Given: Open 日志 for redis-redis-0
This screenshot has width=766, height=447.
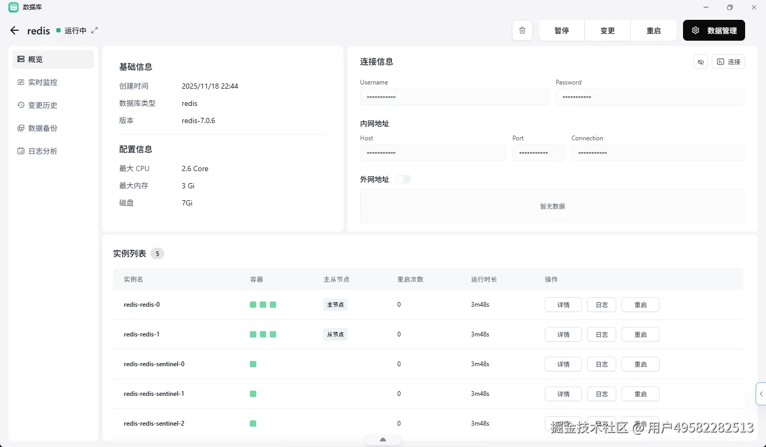Looking at the screenshot, I should pos(602,305).
